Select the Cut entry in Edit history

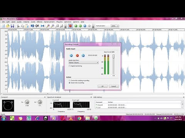(138, 107)
